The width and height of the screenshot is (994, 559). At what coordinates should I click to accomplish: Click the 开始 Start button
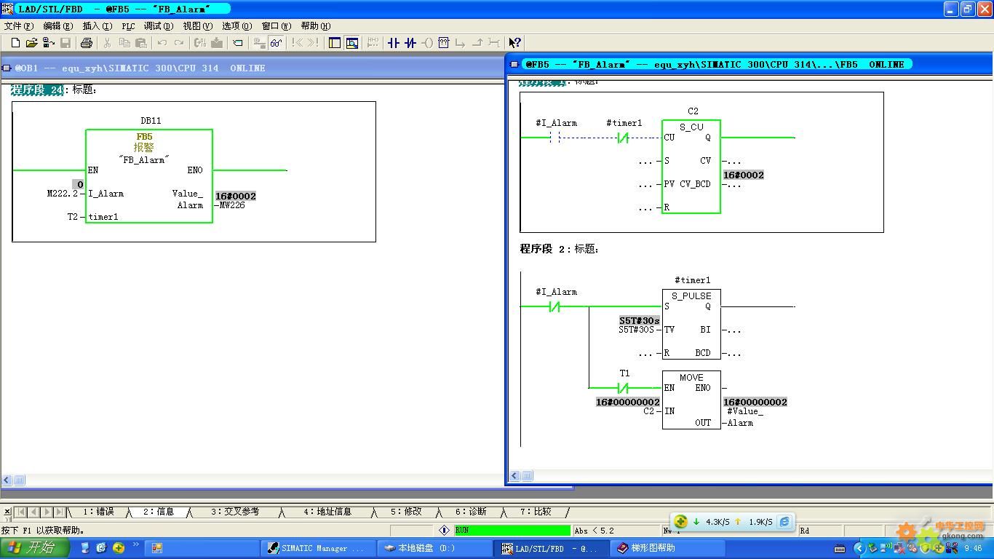point(35,548)
